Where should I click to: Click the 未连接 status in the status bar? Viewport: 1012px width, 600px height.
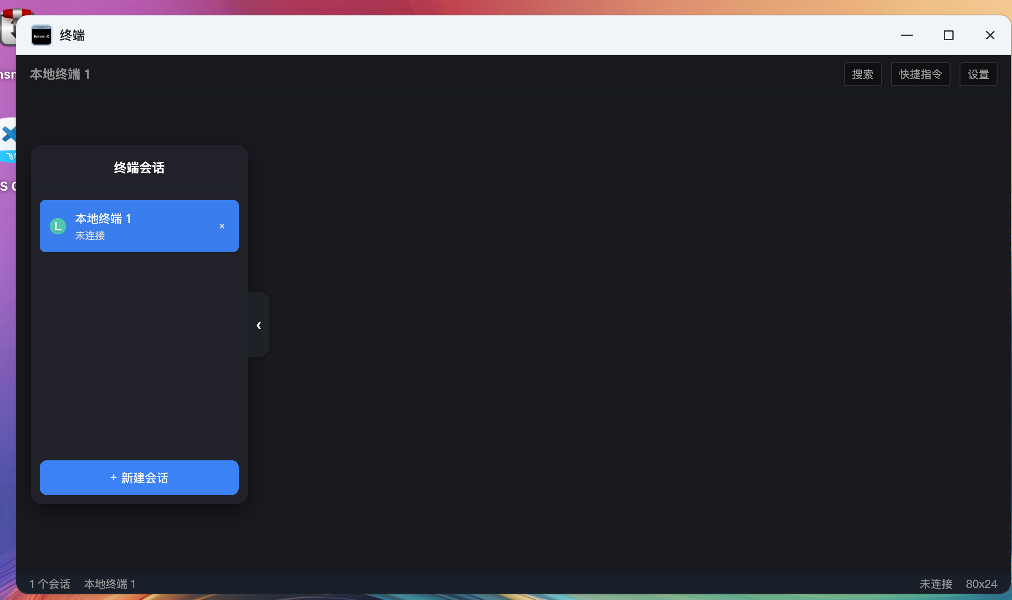(936, 584)
